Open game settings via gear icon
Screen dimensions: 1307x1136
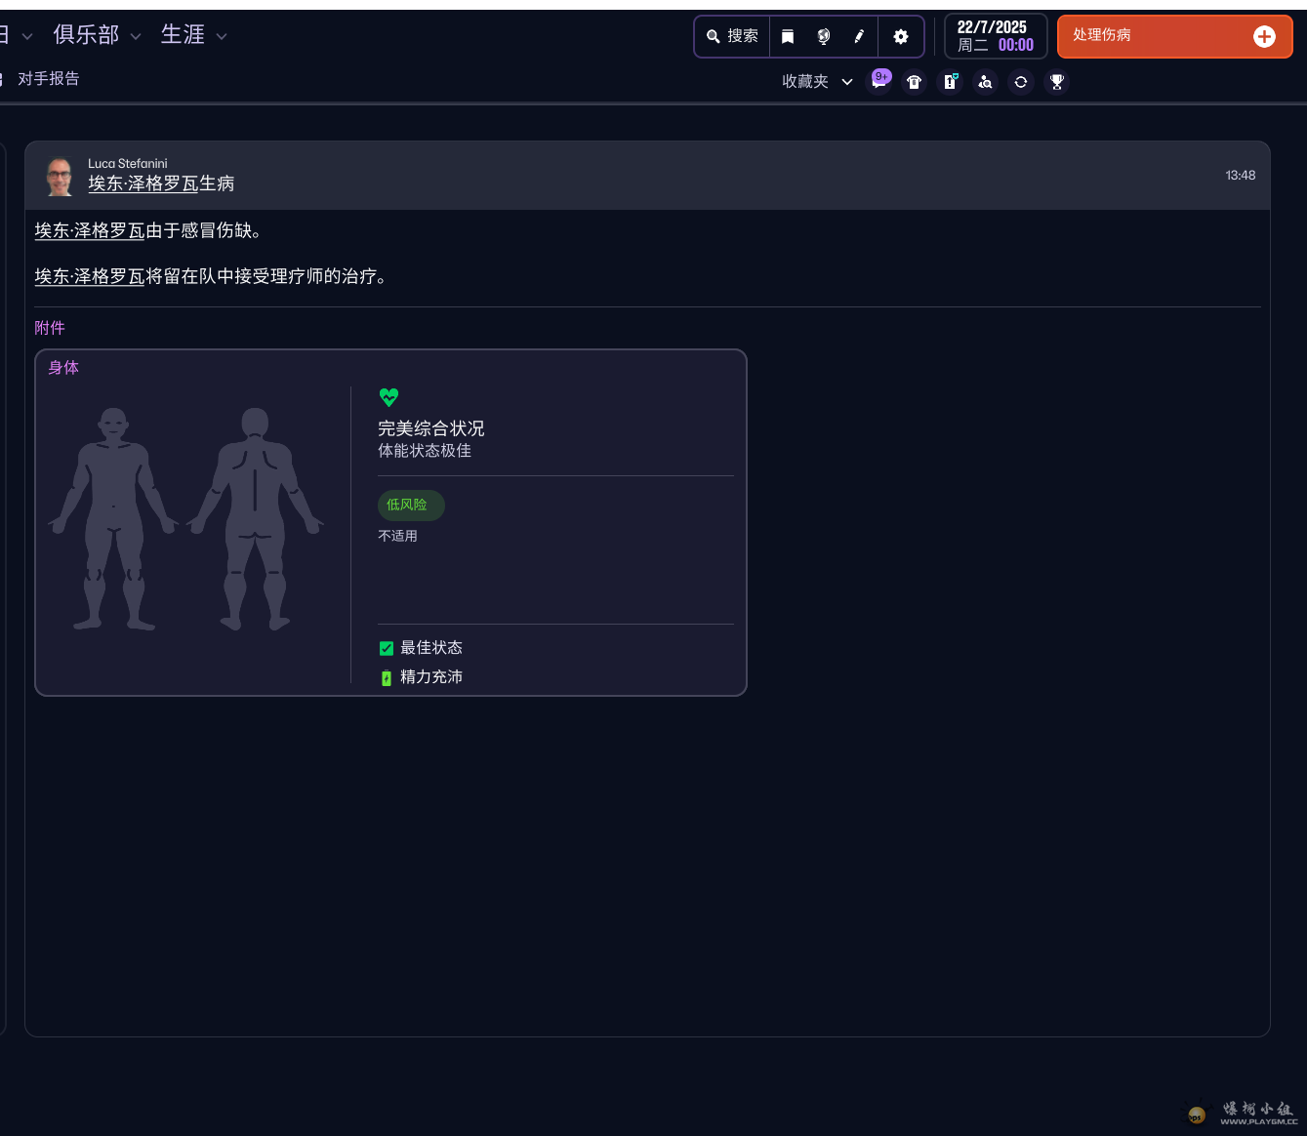900,35
